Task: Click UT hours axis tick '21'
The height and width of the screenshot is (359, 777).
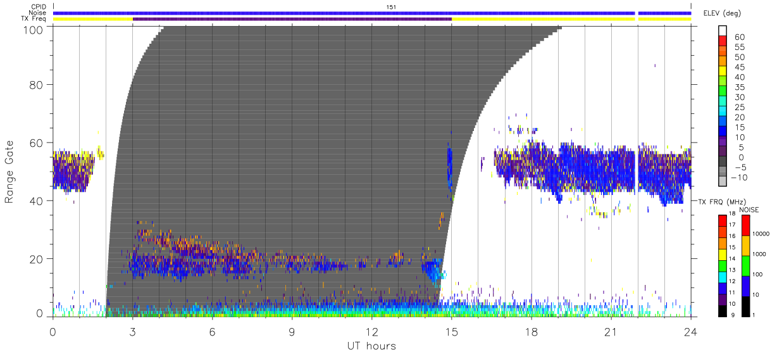Action: tap(611, 331)
